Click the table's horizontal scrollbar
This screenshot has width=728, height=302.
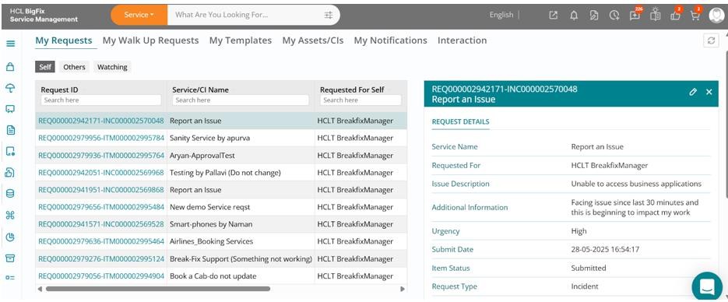point(158,289)
